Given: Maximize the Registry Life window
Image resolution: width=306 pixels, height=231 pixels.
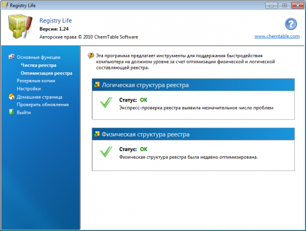Looking at the screenshot, I should 284,6.
